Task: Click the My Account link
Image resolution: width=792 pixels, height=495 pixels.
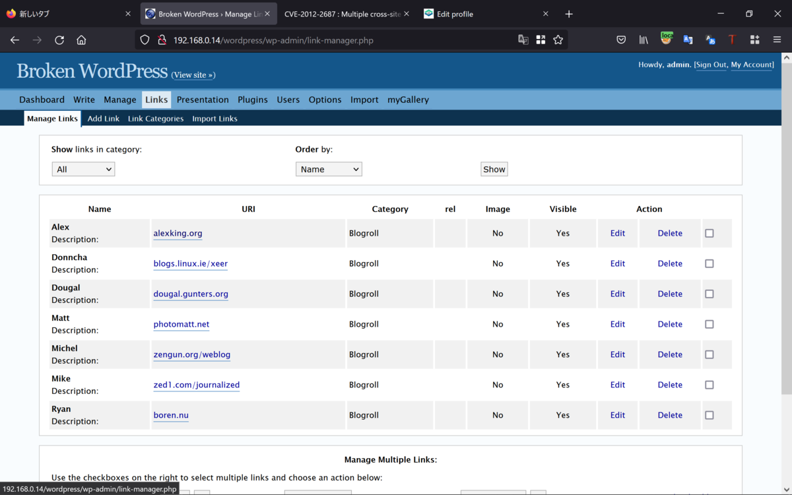Action: click(752, 65)
